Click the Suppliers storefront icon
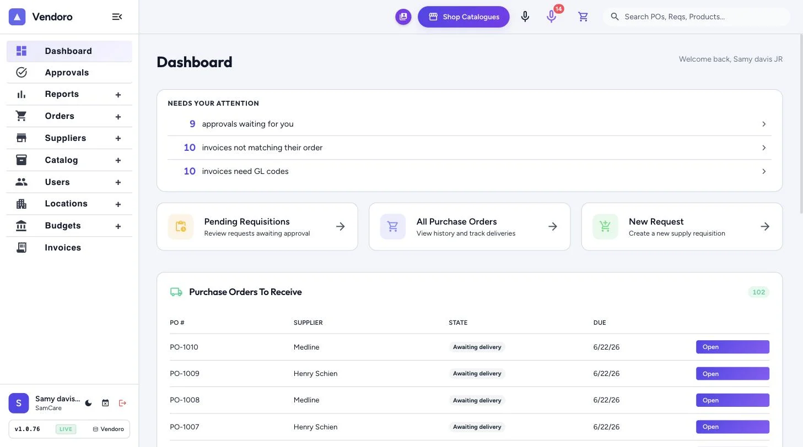This screenshot has width=803, height=447. click(x=21, y=138)
